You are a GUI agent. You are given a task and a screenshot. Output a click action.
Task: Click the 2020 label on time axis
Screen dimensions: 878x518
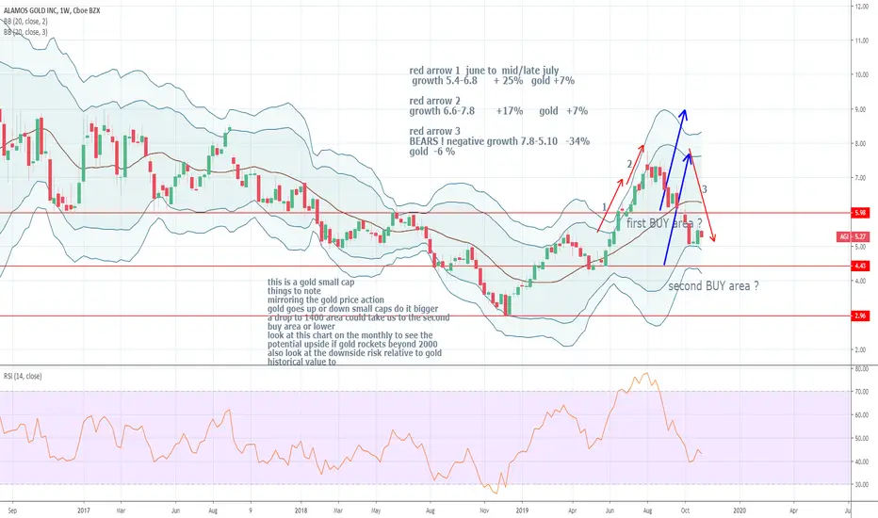tap(740, 510)
